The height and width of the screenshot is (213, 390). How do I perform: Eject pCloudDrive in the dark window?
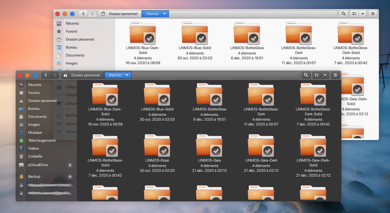tap(70, 165)
